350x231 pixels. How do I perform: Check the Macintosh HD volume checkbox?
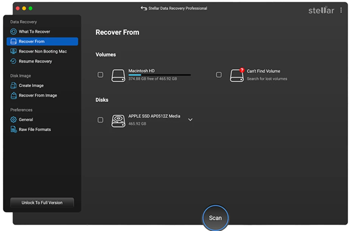100,74
